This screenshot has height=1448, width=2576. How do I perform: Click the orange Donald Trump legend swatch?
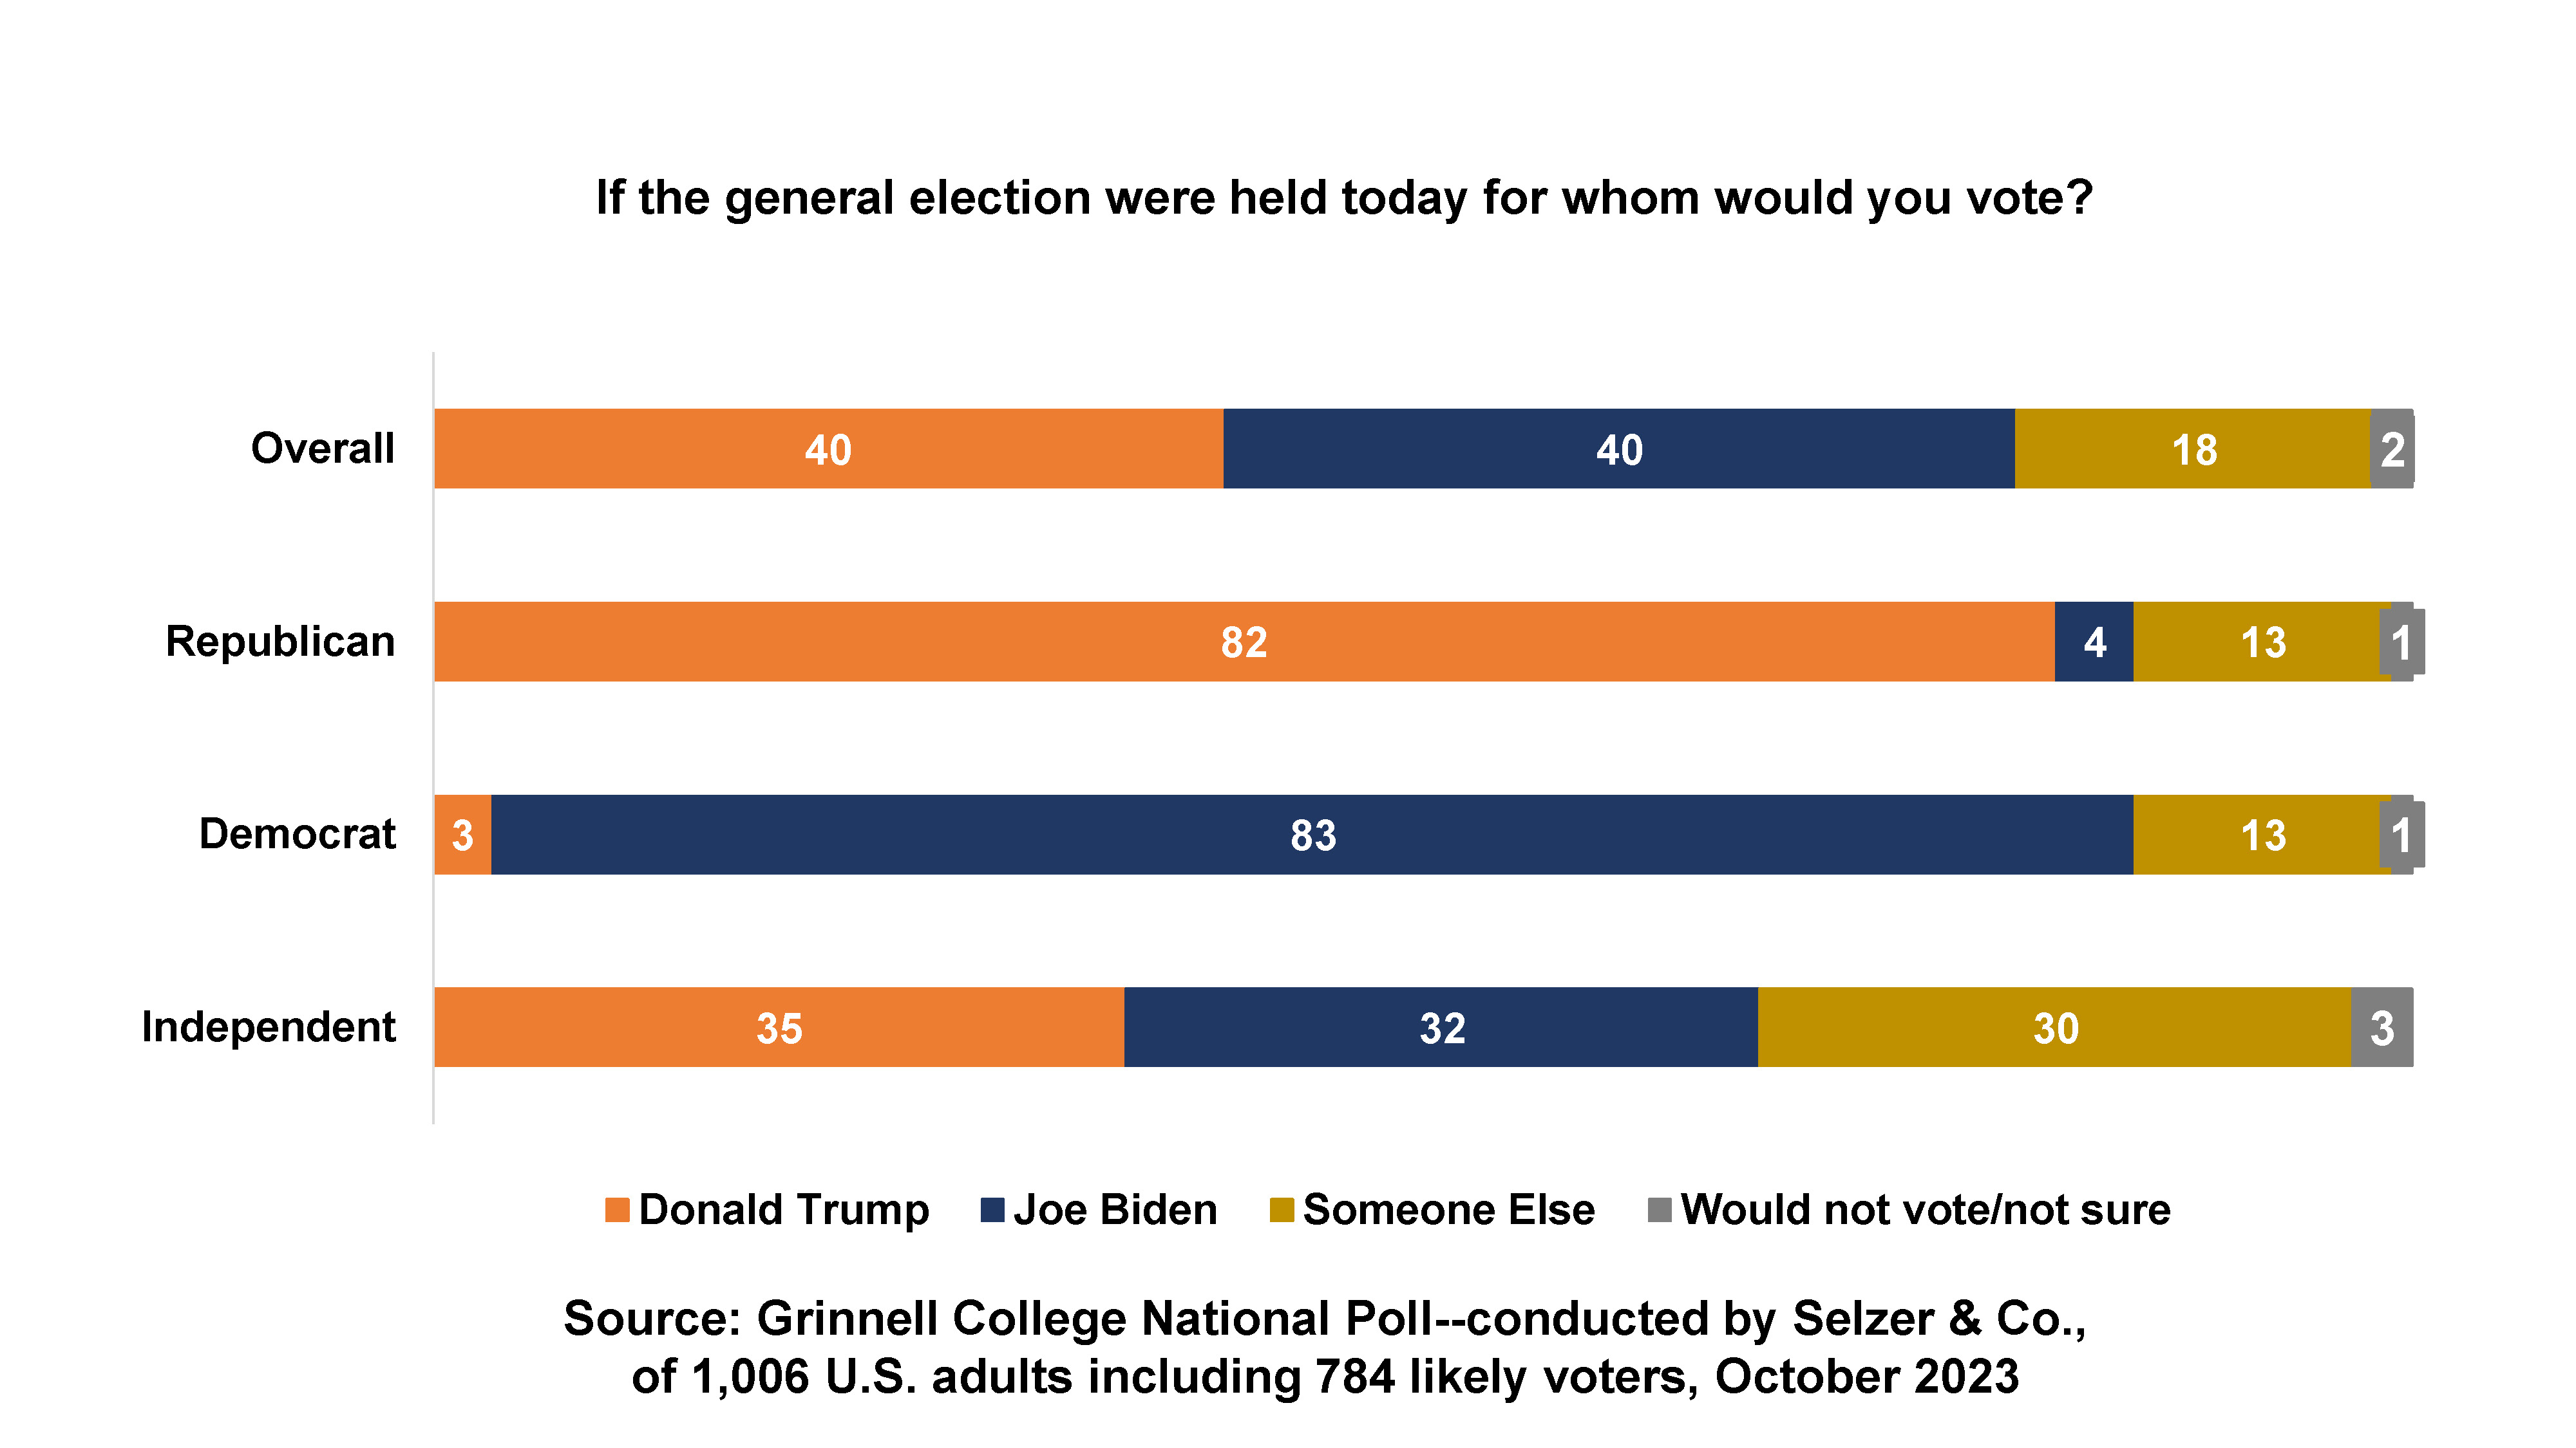(x=617, y=1210)
